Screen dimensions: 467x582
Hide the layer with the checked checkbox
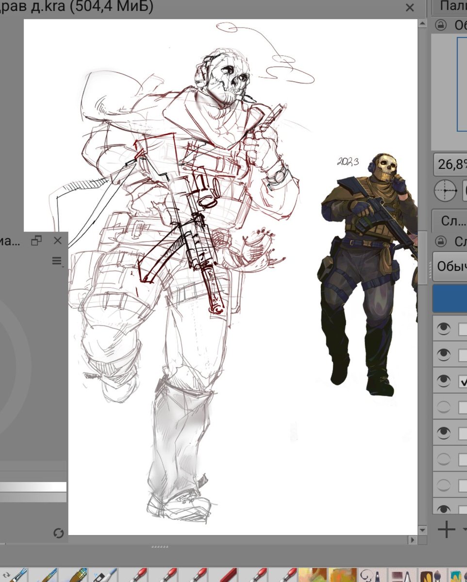click(443, 381)
